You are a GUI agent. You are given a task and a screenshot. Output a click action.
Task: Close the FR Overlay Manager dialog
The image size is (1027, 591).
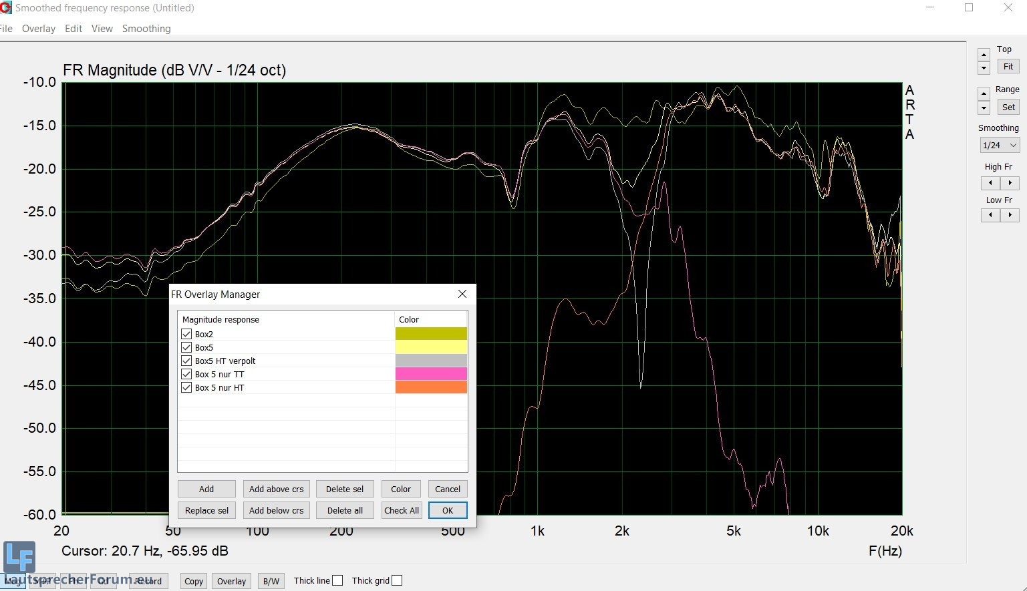462,294
